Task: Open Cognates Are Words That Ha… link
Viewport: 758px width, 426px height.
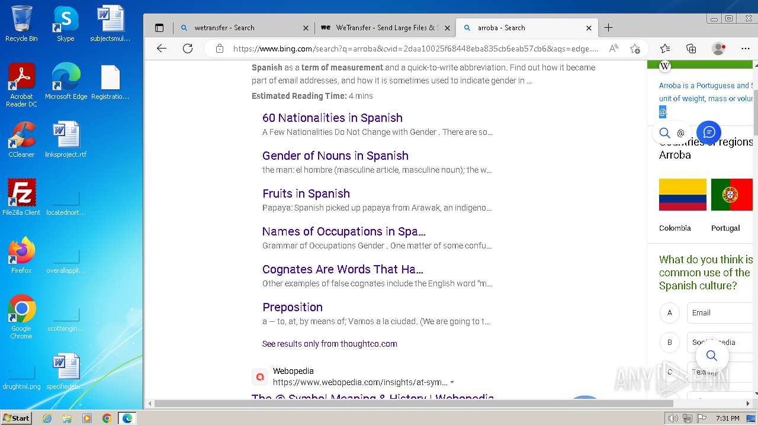Action: click(343, 269)
